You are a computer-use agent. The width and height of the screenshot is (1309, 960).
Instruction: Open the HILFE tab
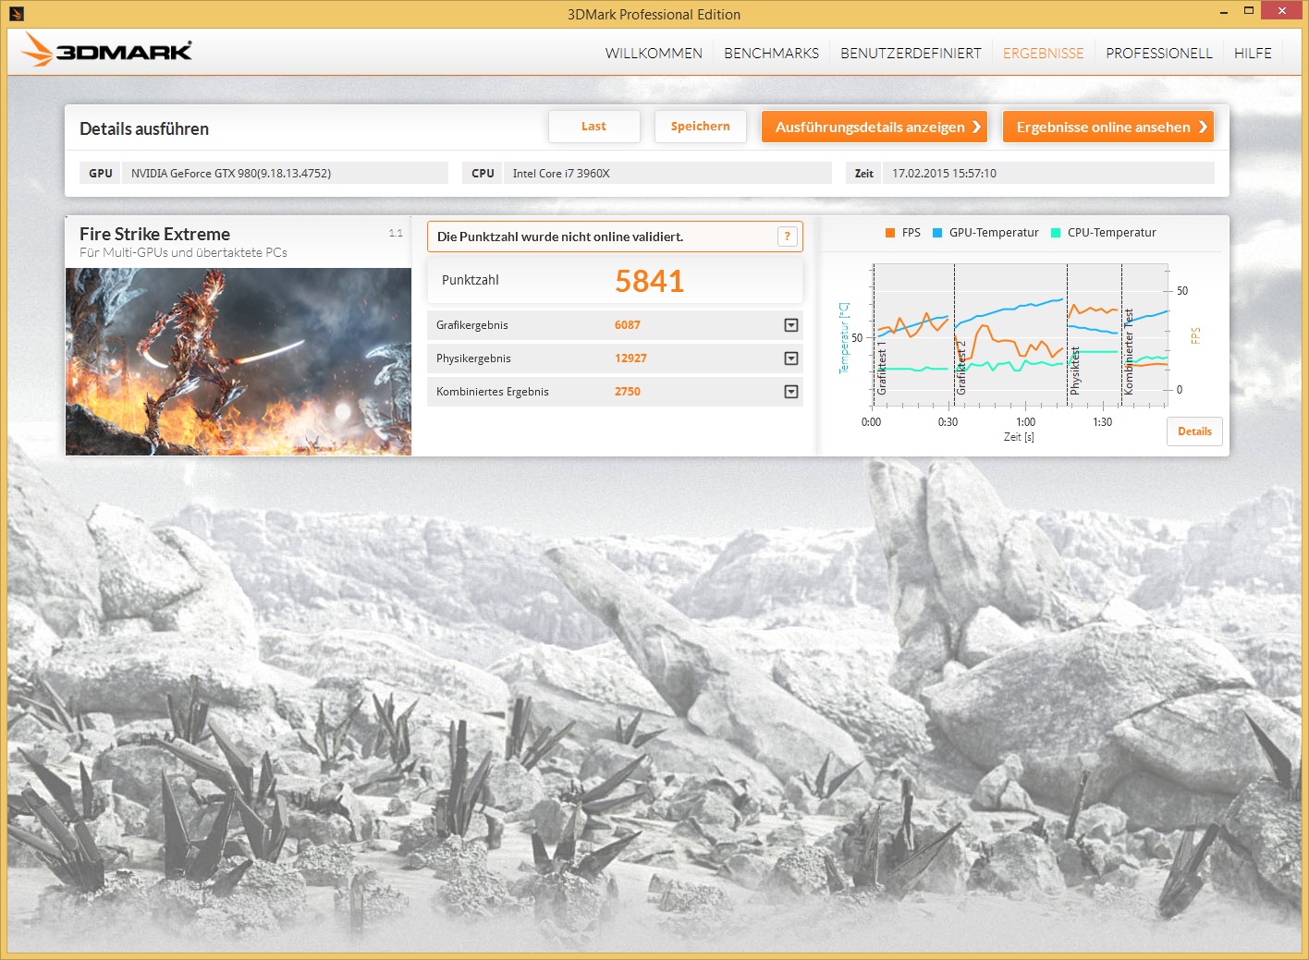coord(1253,54)
